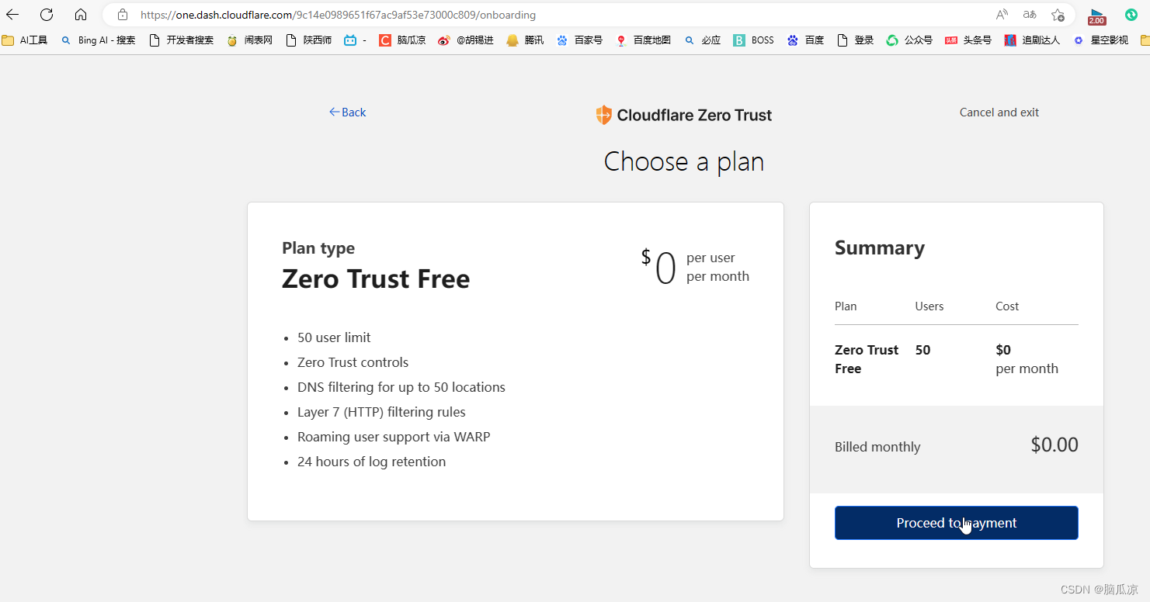This screenshot has height=602, width=1150.
Task: Click the Zero Trust Free plan title
Action: (x=376, y=279)
